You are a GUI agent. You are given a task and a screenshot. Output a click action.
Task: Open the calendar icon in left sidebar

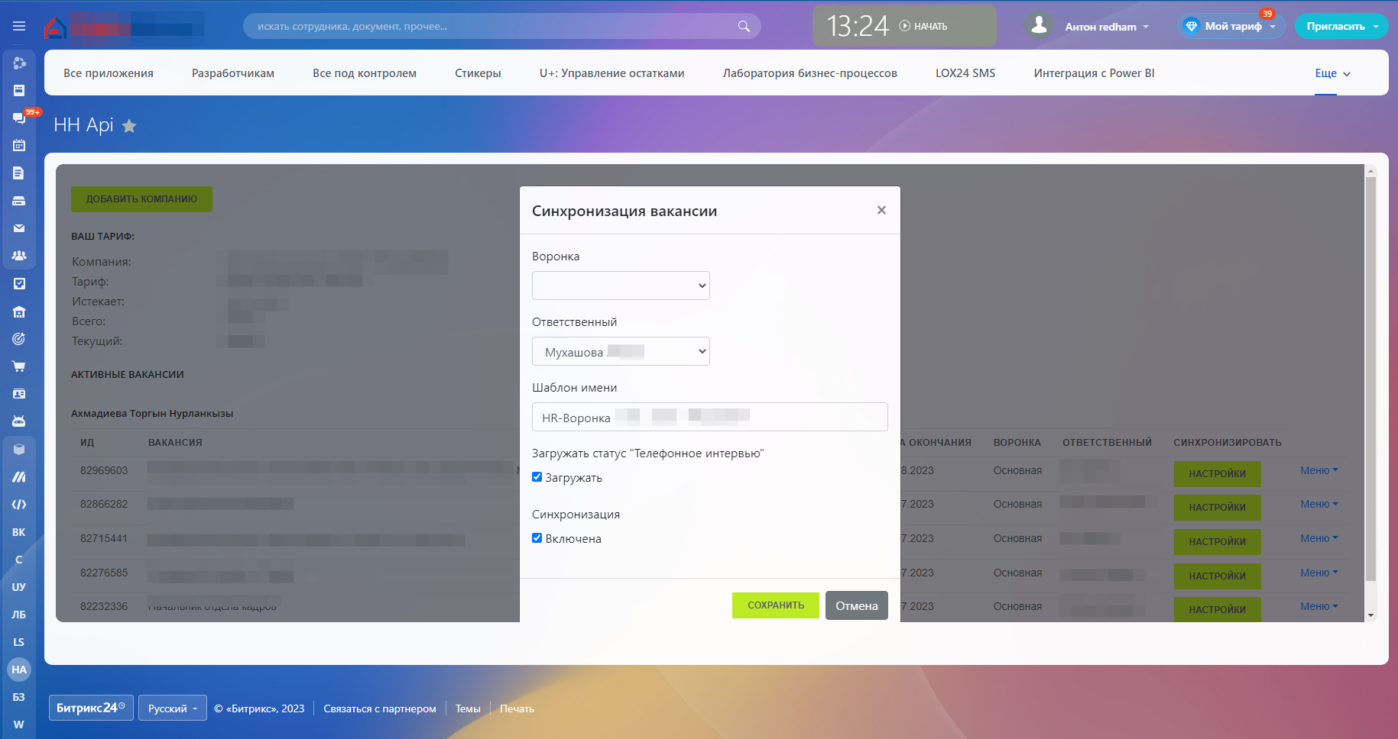[19, 145]
